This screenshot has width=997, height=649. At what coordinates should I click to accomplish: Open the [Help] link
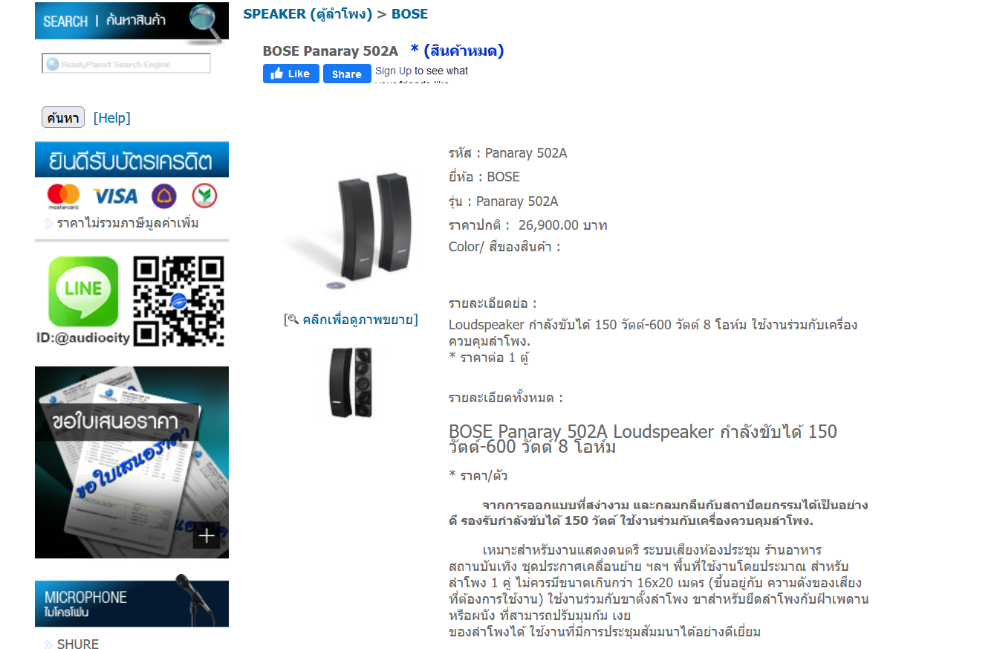pos(112,118)
